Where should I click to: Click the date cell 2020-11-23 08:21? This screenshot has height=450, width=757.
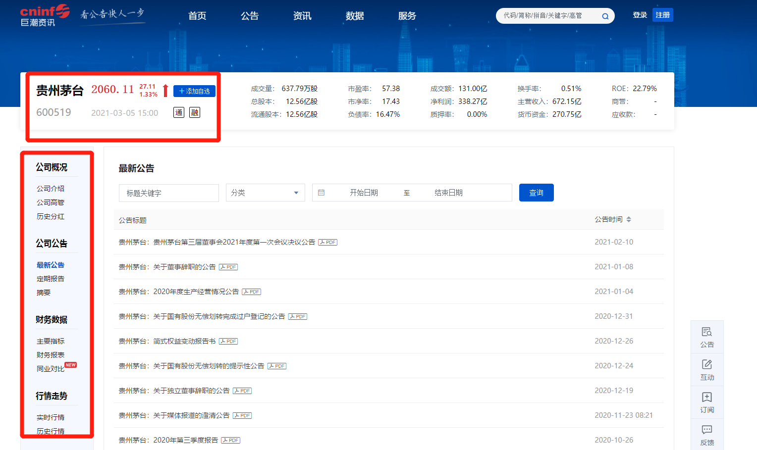coord(624,415)
